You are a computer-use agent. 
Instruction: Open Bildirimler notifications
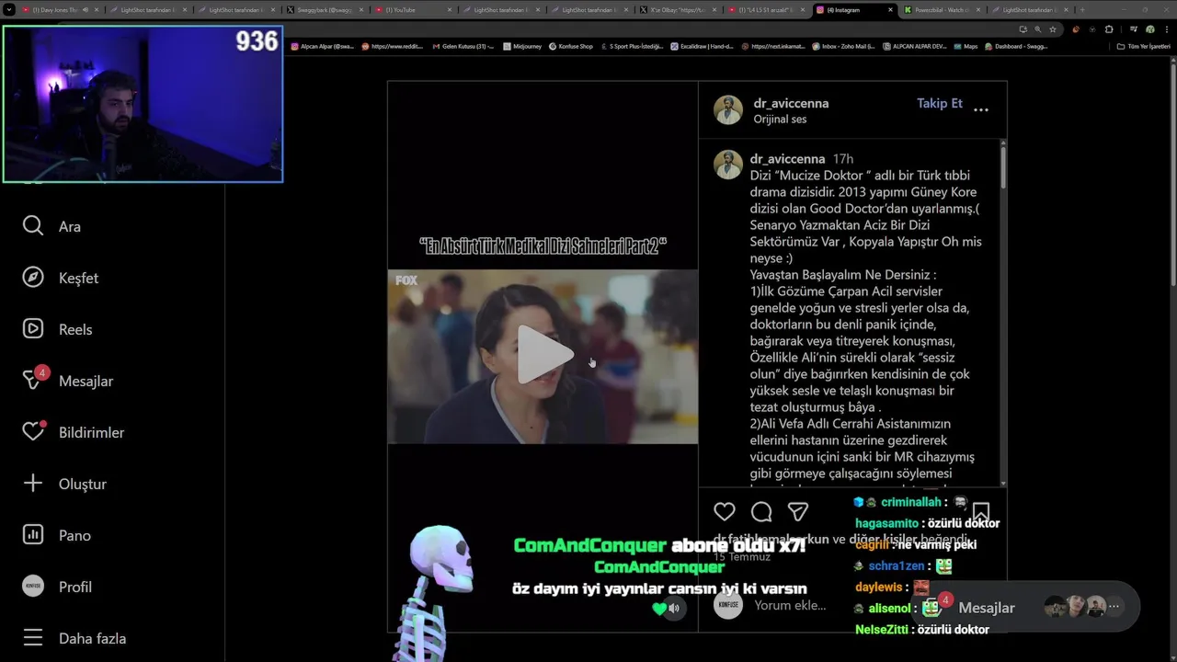coord(73,432)
